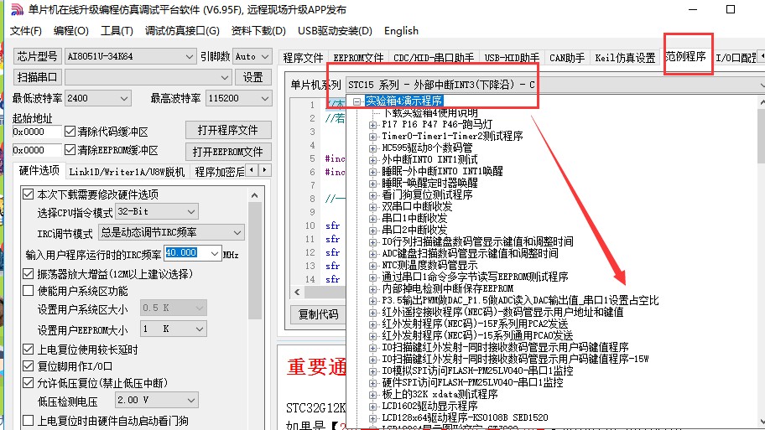
Task: Select the CDC/HID-串口助手 tab
Action: 433,58
